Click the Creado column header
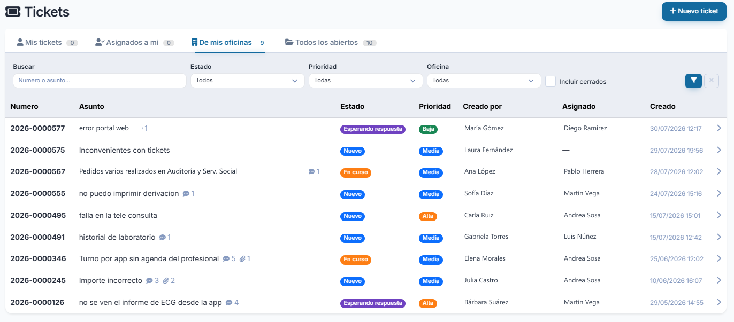The image size is (734, 322). (x=663, y=106)
